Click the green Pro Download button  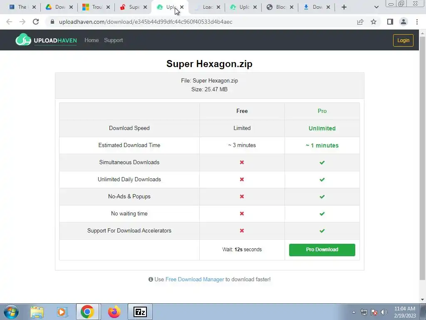coord(322,250)
